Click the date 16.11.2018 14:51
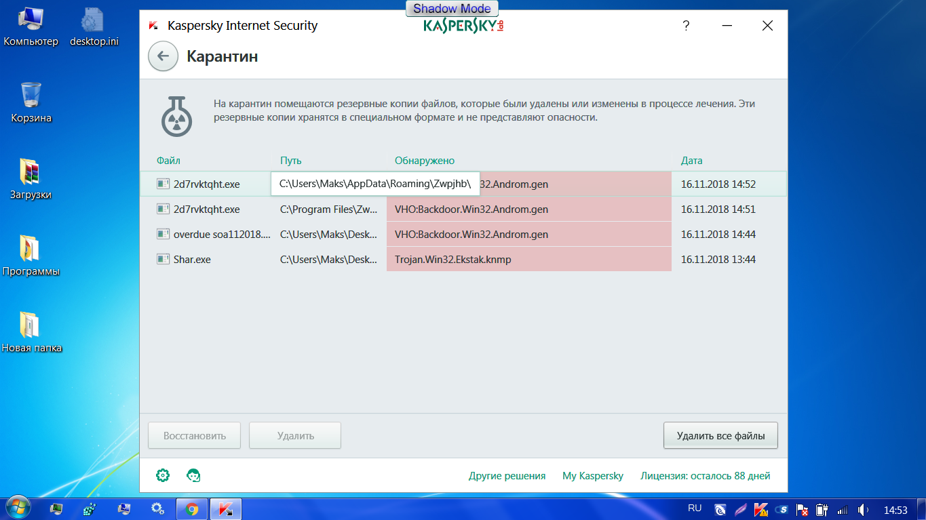Image resolution: width=926 pixels, height=520 pixels. point(718,209)
